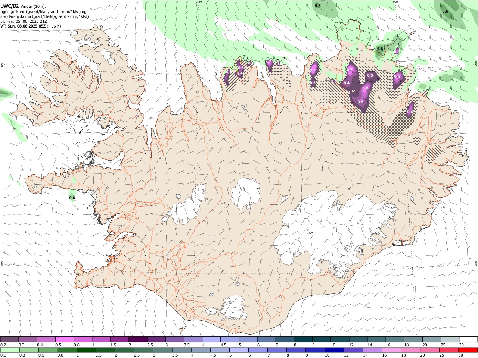Image resolution: width=478 pixels, height=358 pixels.
Task: Click the darkest green 1 swatch, lower legend
Action: [x=86, y=350]
